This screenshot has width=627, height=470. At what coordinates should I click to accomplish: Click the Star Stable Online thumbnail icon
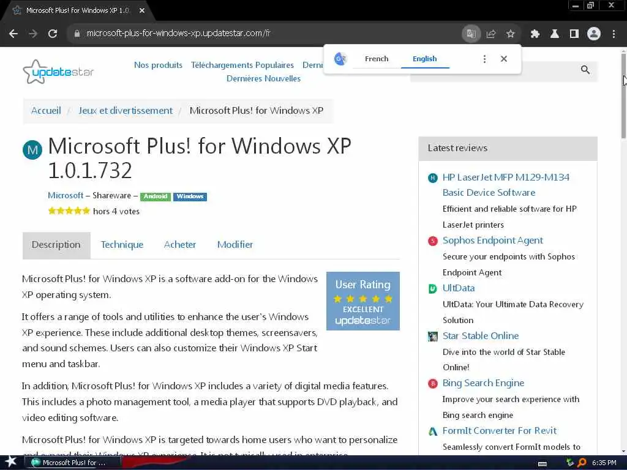(433, 336)
